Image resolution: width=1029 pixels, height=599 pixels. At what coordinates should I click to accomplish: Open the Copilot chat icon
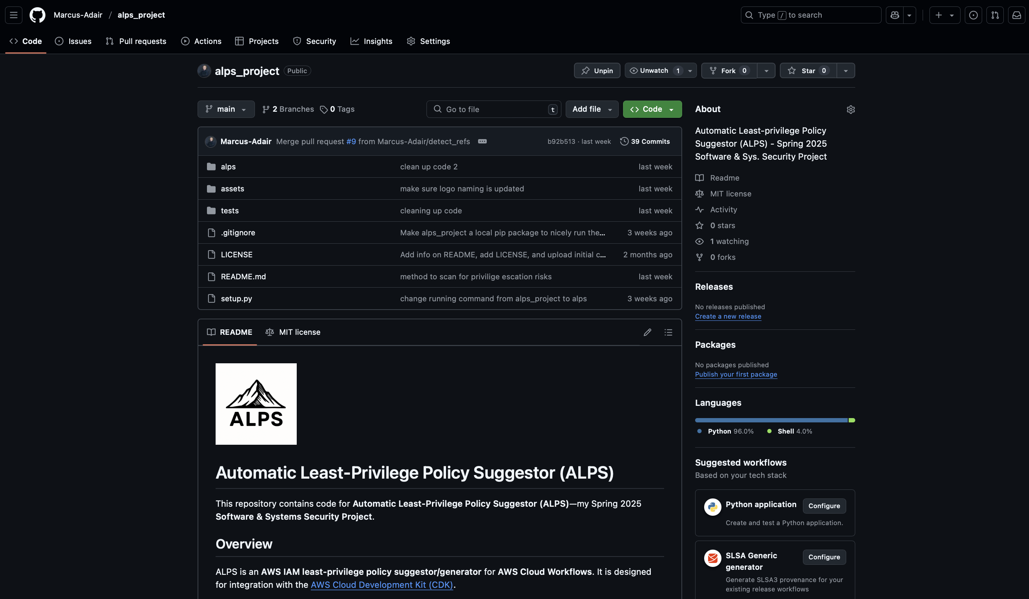pos(895,15)
